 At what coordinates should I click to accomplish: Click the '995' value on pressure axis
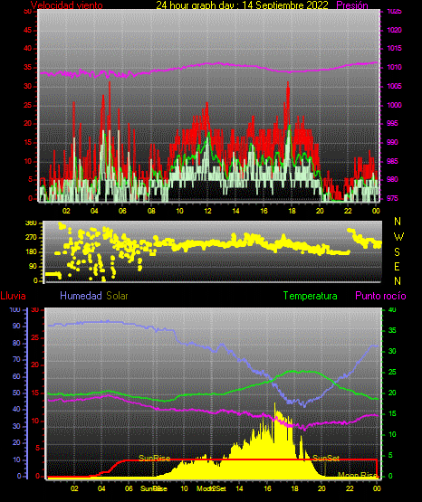click(392, 123)
